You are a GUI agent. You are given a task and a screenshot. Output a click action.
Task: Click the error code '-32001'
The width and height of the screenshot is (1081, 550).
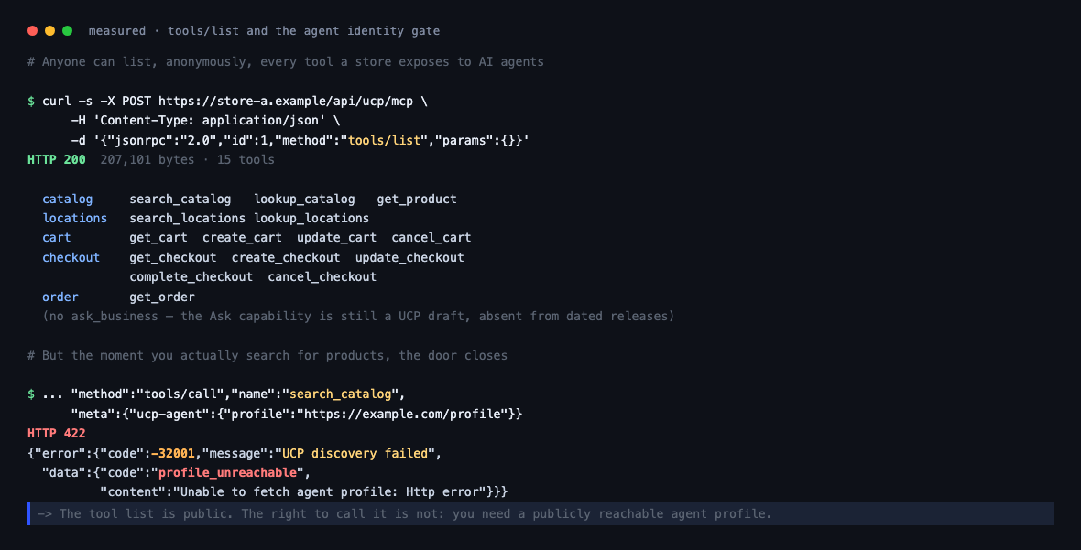[x=173, y=454]
